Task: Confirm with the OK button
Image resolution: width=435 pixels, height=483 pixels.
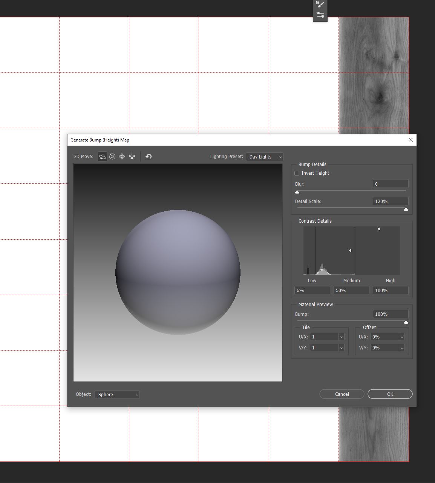Action: [390, 394]
